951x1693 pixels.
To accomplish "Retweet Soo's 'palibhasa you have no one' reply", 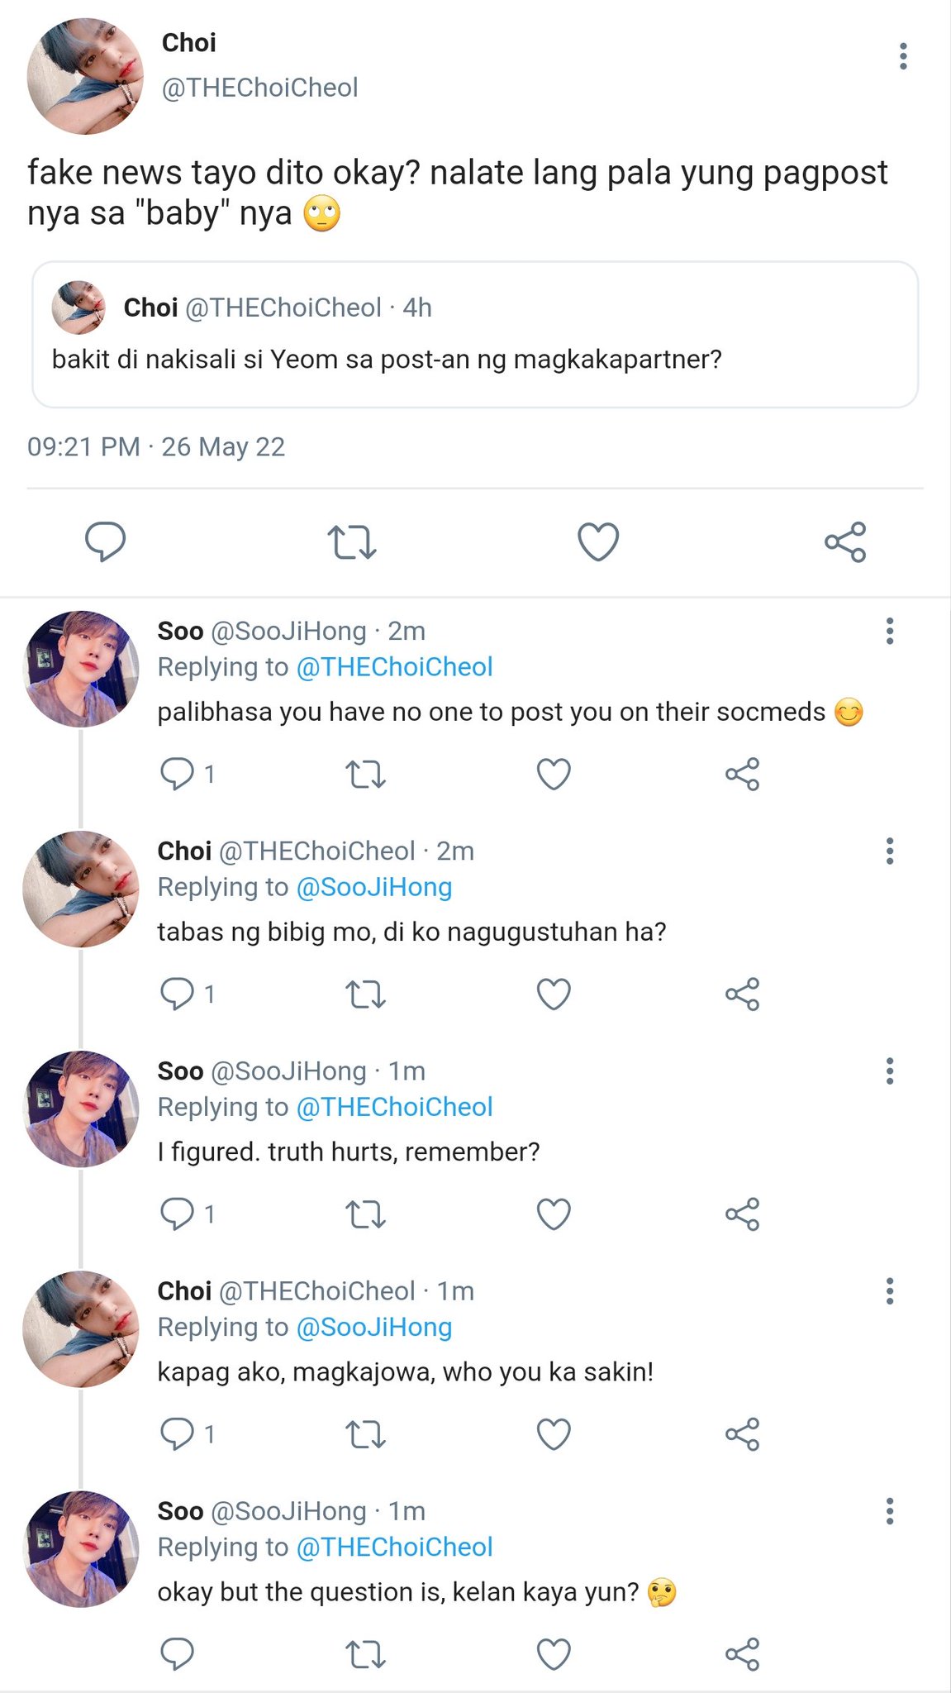I will click(365, 774).
